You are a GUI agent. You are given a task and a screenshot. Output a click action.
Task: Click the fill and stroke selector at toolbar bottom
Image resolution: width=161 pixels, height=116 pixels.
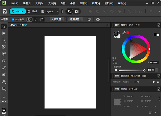point(4,111)
